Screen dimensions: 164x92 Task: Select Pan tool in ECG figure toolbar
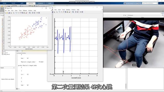[64, 12]
